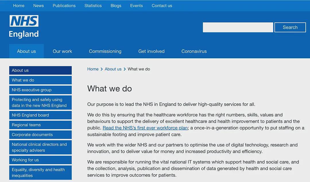Go to Statistics in top navigation

point(93,6)
